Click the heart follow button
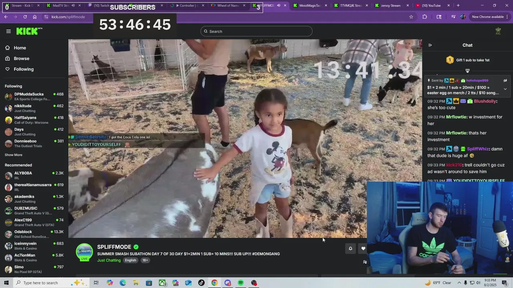 (363, 248)
